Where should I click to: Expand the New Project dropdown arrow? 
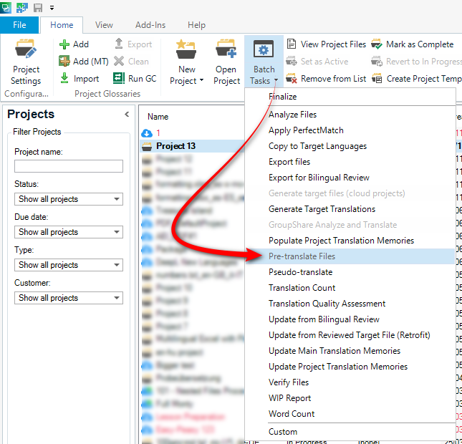point(201,80)
